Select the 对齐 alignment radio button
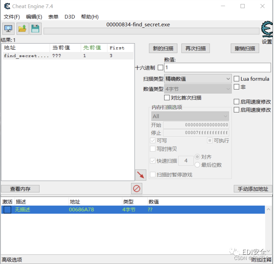The width and height of the screenshot is (275, 264). click(197, 156)
